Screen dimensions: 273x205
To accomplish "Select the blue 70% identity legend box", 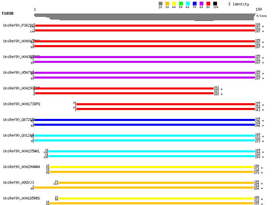I will tap(195, 4).
